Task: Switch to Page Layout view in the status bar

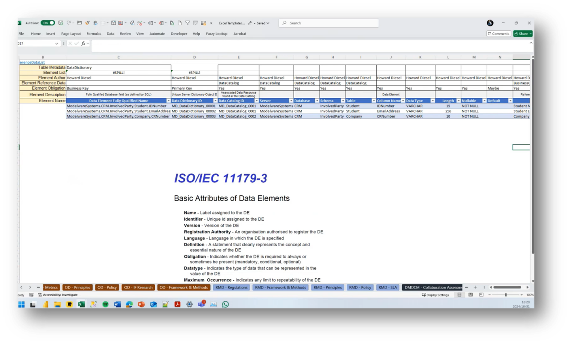Action: (x=470, y=295)
